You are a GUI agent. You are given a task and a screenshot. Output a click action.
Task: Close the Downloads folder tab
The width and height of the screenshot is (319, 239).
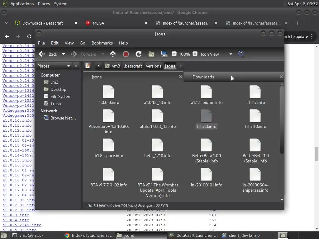(x=281, y=77)
